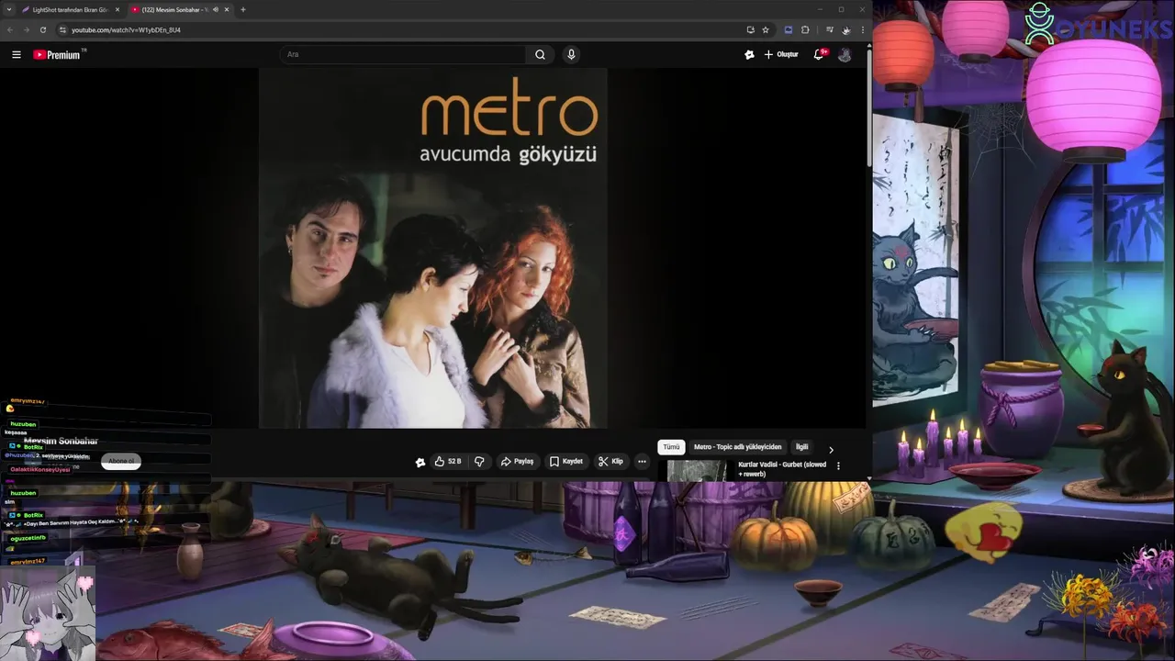The height and width of the screenshot is (661, 1175).
Task: Go forward with browser forward arrow
Action: (x=26, y=29)
